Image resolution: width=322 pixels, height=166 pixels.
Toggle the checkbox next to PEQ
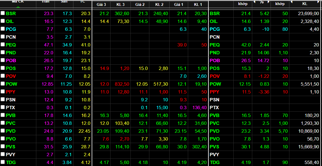coord(3,45)
